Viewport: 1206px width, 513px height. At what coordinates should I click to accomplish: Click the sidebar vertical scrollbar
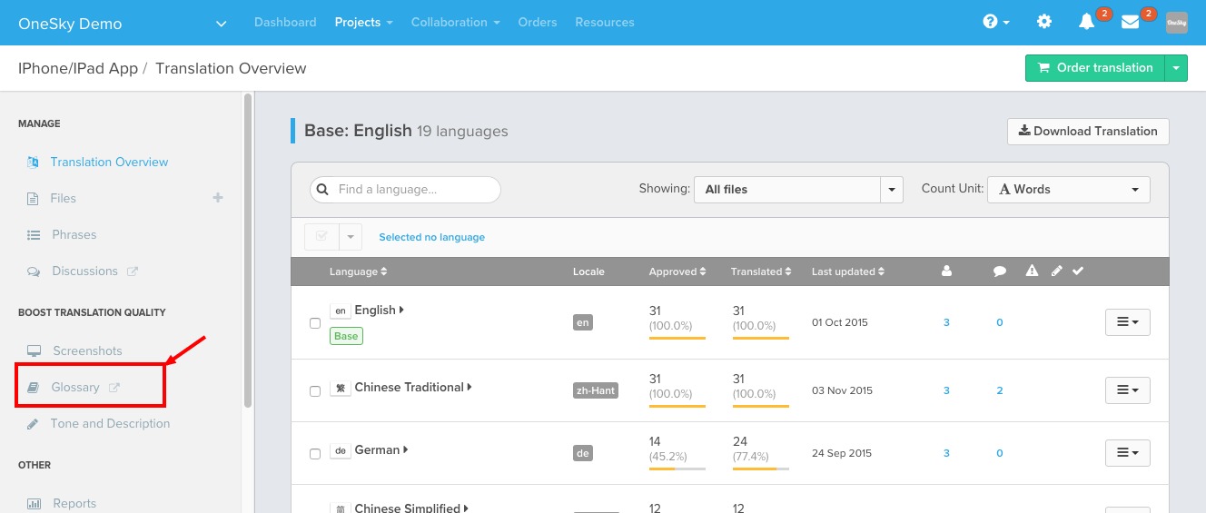[x=248, y=250]
